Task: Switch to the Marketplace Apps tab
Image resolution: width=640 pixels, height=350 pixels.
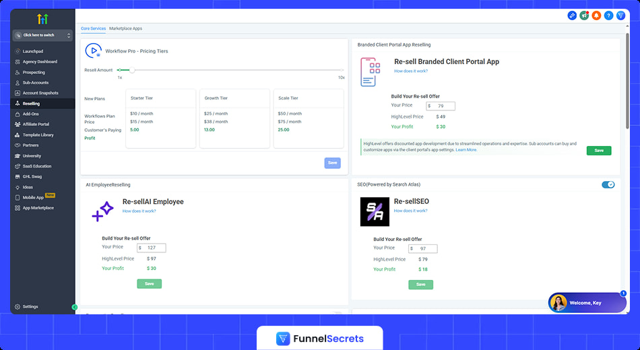Action: click(125, 28)
